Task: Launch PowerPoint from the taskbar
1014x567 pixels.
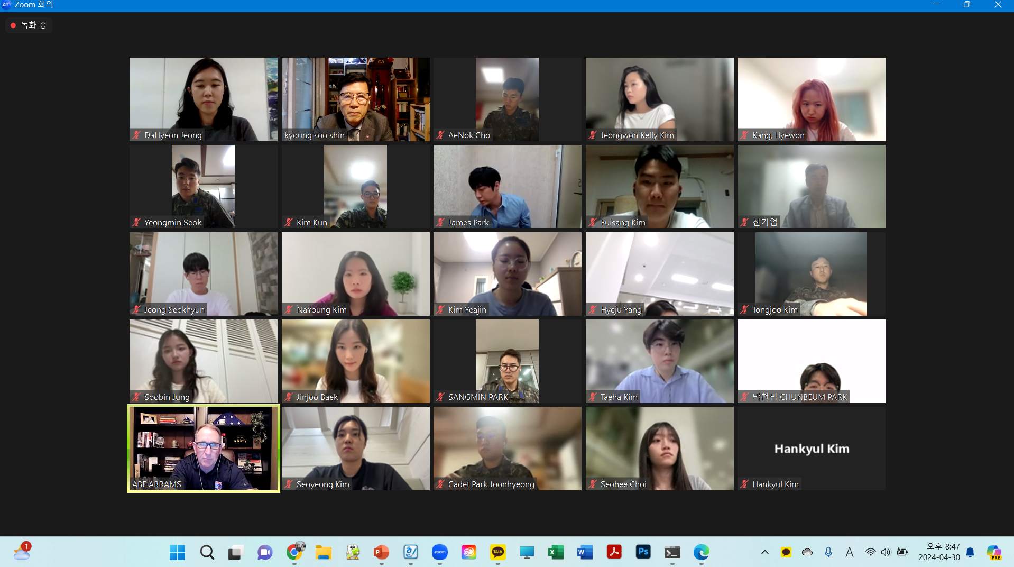Action: point(381,553)
